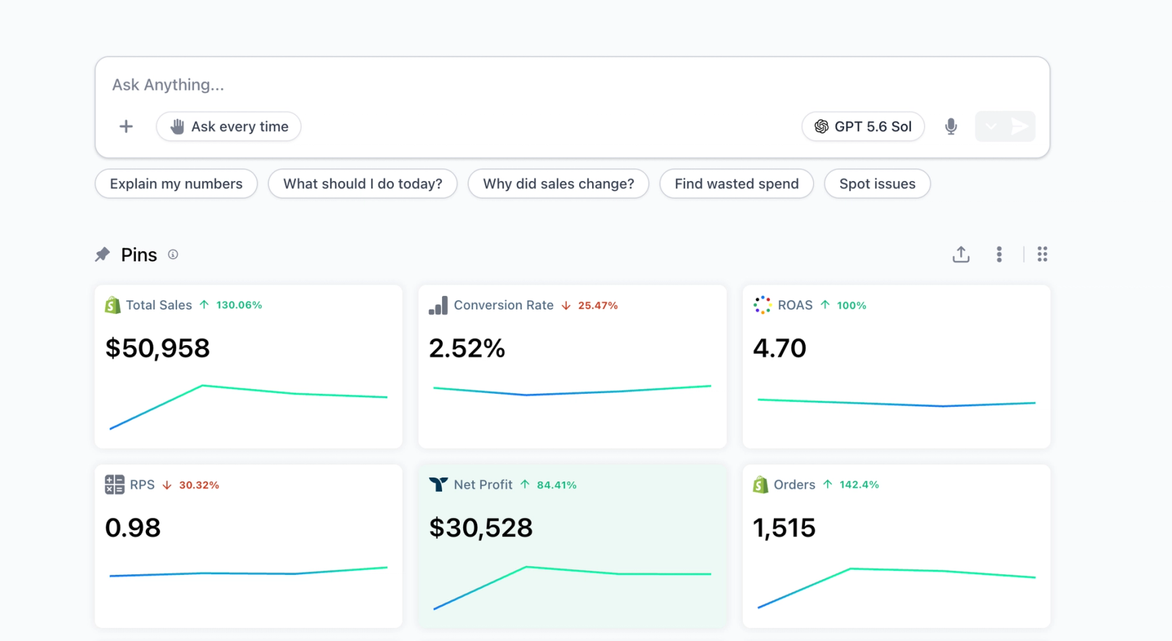1172x641 pixels.
Task: Focus the Ask Anything input field
Action: point(572,84)
